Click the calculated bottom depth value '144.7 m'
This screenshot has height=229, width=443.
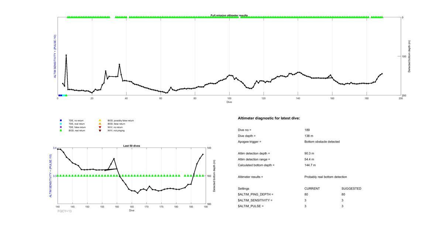pos(310,165)
